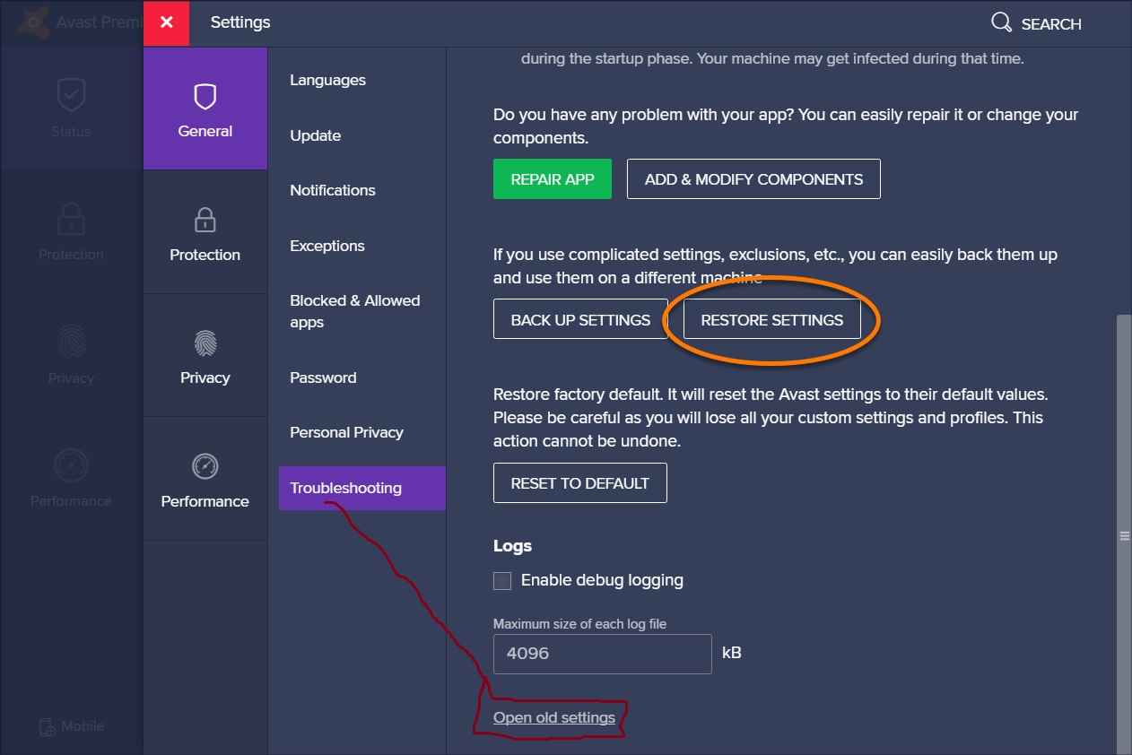Click Restore Settings button
The width and height of the screenshot is (1132, 755).
click(771, 320)
